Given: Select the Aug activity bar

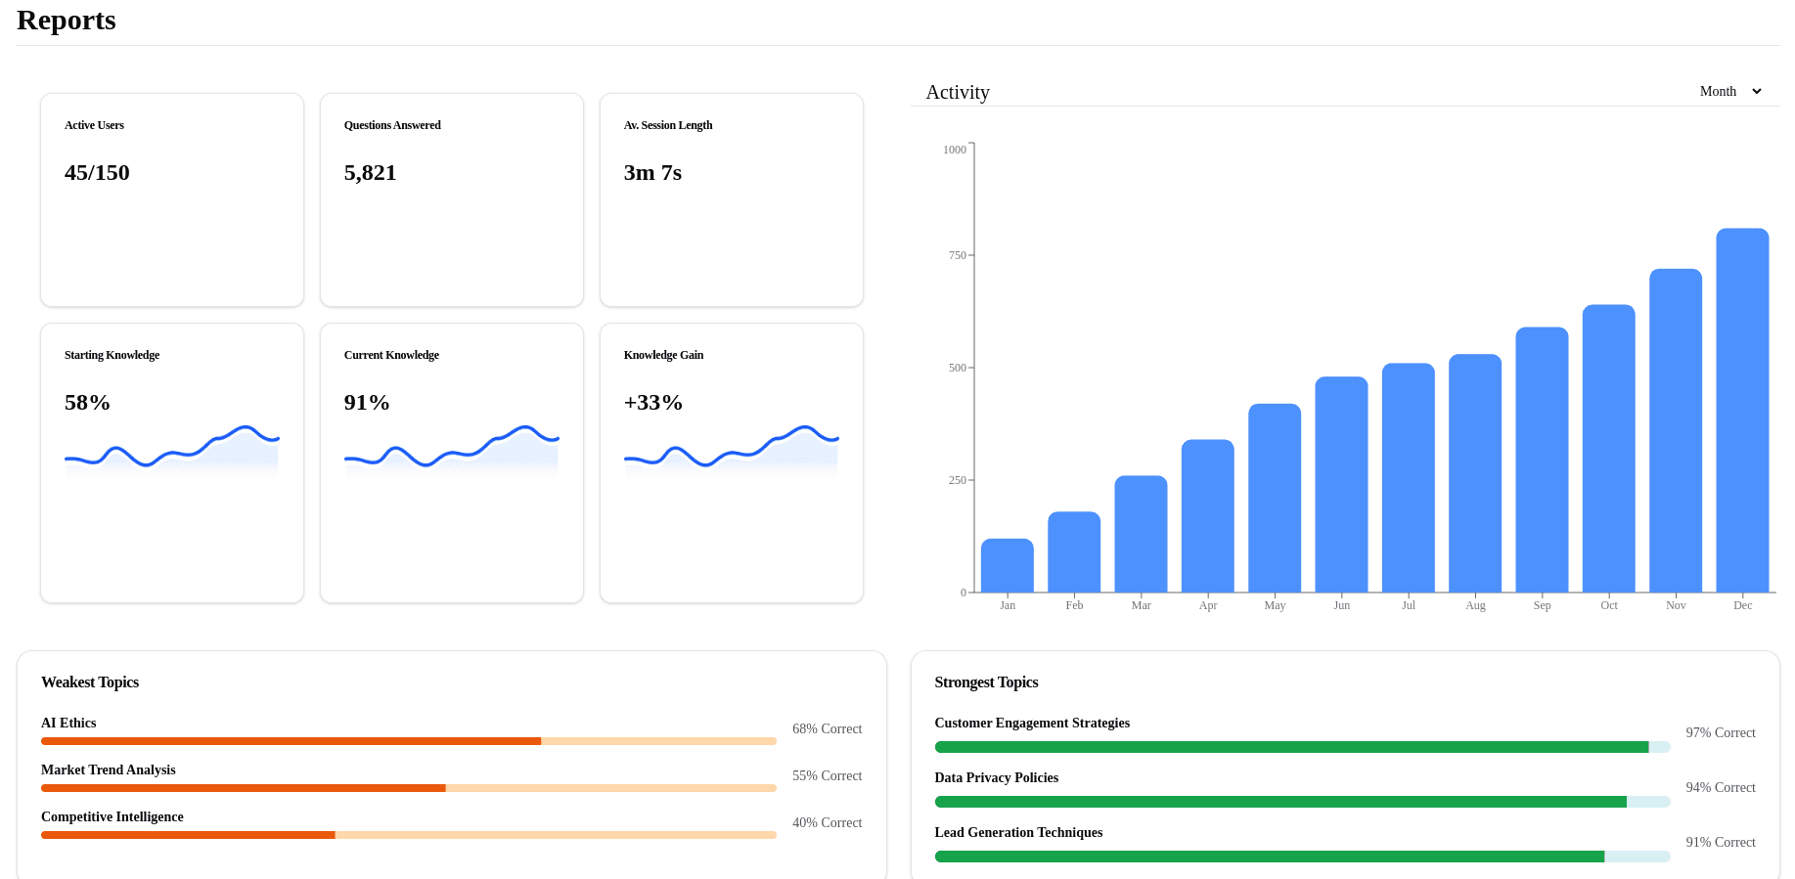Looking at the screenshot, I should pos(1475,473).
